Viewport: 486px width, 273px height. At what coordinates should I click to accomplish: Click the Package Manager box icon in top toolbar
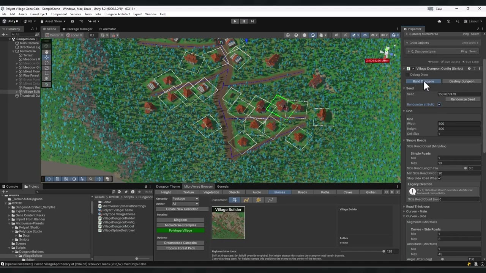(72, 21)
